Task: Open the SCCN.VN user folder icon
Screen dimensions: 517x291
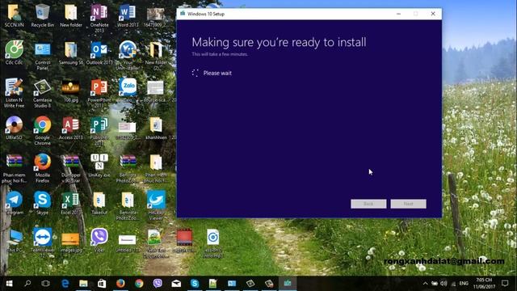Action: click(14, 16)
